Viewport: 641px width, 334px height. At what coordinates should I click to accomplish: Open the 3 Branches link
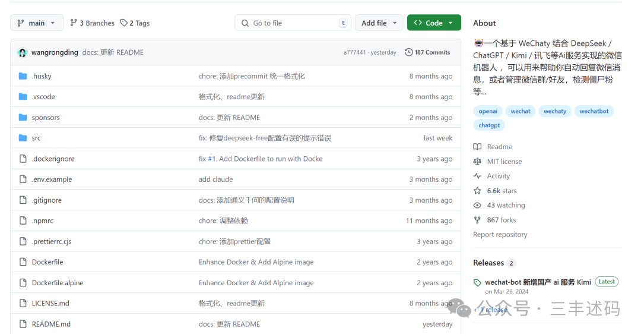point(93,23)
